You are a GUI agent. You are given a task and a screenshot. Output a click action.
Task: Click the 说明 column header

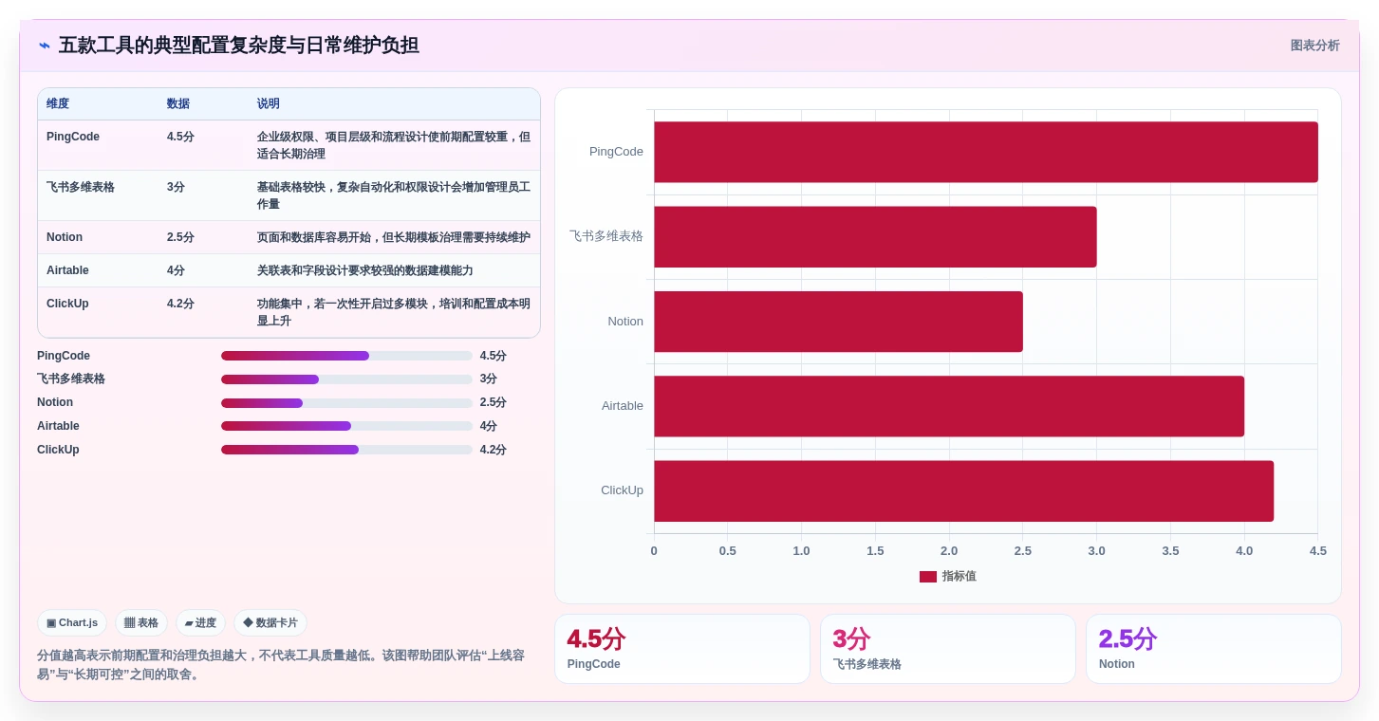coord(269,103)
